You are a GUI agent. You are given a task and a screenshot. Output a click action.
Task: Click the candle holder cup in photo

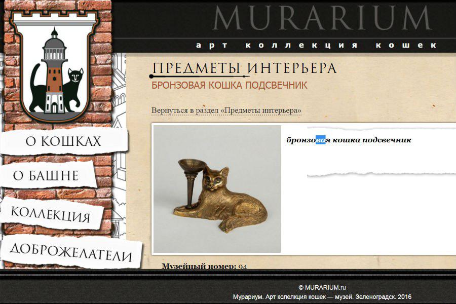pyautogui.click(x=192, y=164)
